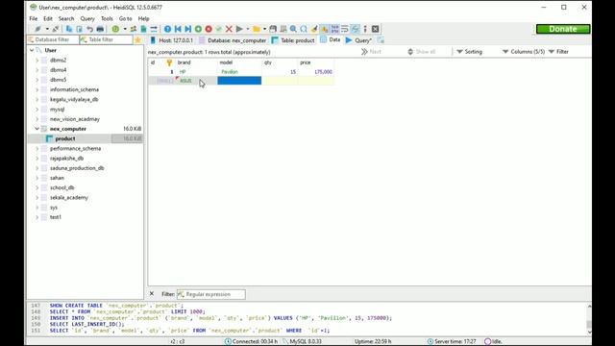Click the favorites star icon
The image size is (615, 346).
click(x=137, y=40)
